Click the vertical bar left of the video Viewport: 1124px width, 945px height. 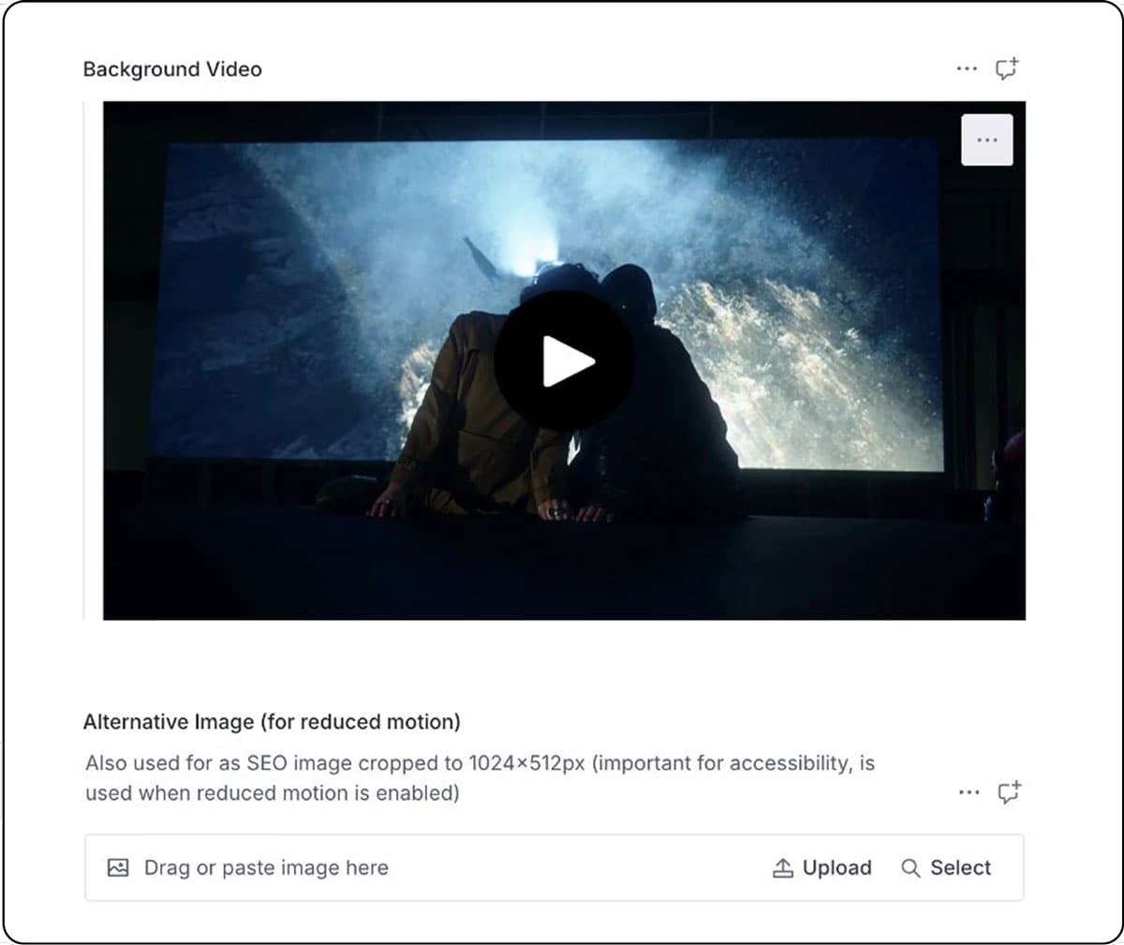[84, 361]
